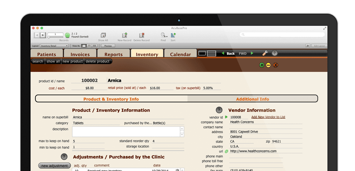This screenshot has width=355, height=171.
Task: Open help icon beside Vendor Information
Action: click(219, 110)
